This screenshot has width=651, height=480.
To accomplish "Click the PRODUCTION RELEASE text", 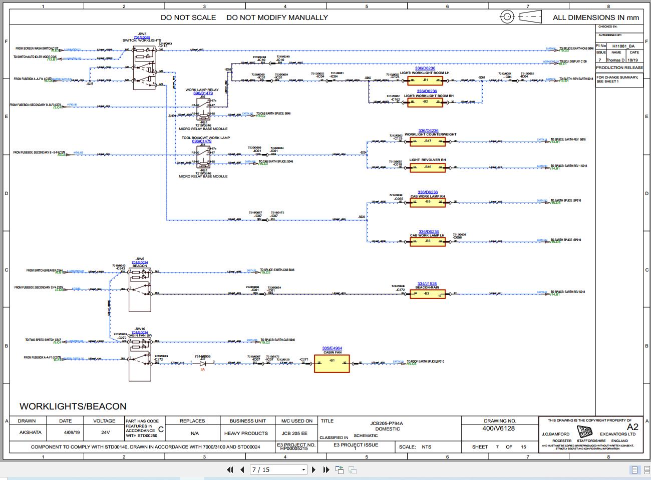I will [x=619, y=67].
